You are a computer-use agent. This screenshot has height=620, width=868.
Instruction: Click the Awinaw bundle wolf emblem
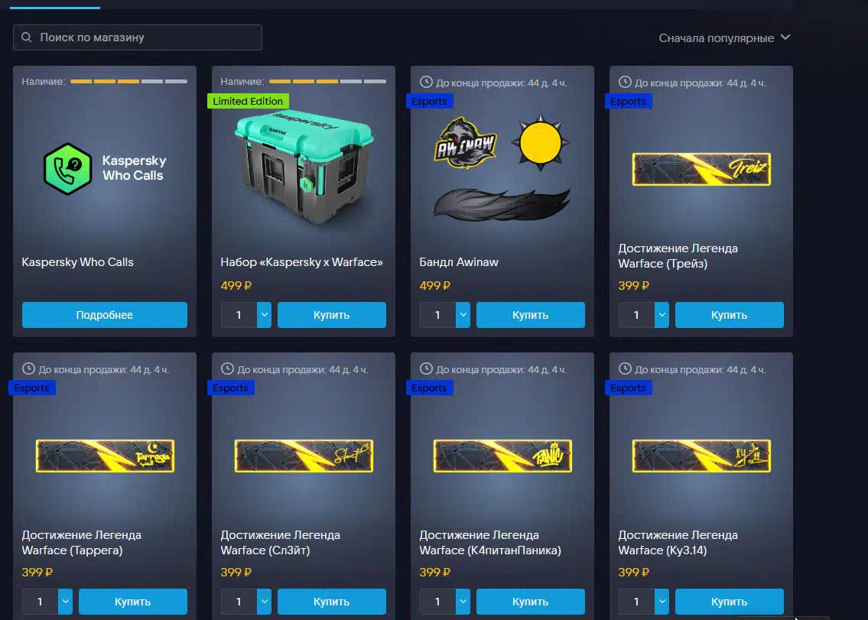[x=466, y=143]
